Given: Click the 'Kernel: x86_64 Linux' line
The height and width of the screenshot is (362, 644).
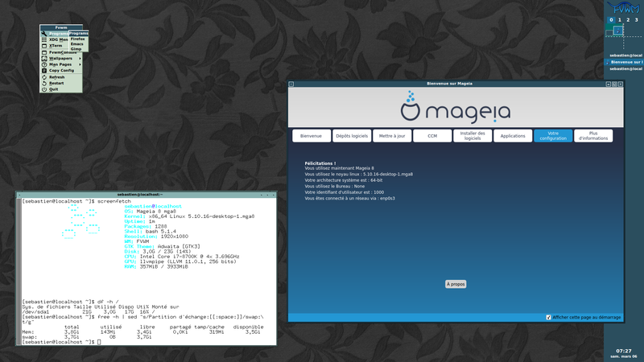Looking at the screenshot, I should [189, 216].
